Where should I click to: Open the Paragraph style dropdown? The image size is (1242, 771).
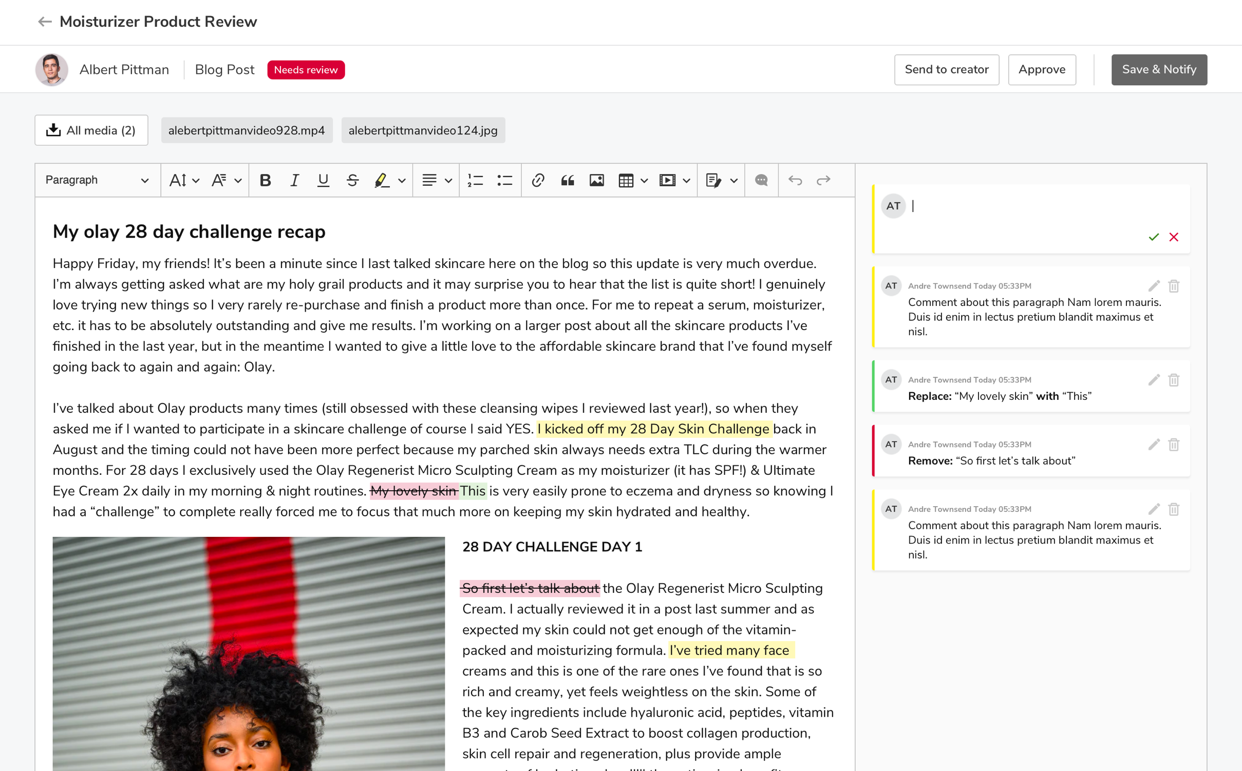coord(97,180)
